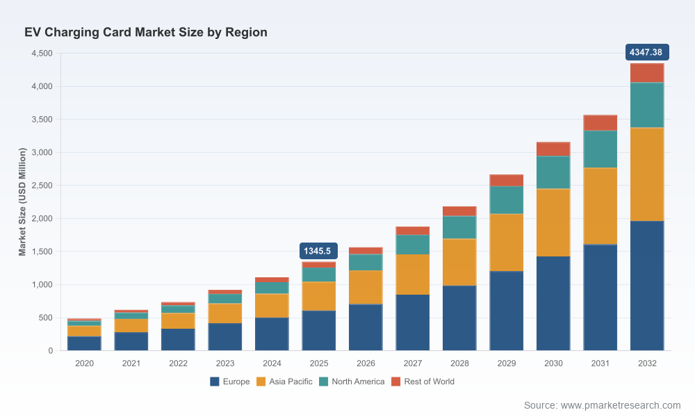Select the Europe segment of 2032 bar
Screen dimensions: 695x417
[x=647, y=286]
